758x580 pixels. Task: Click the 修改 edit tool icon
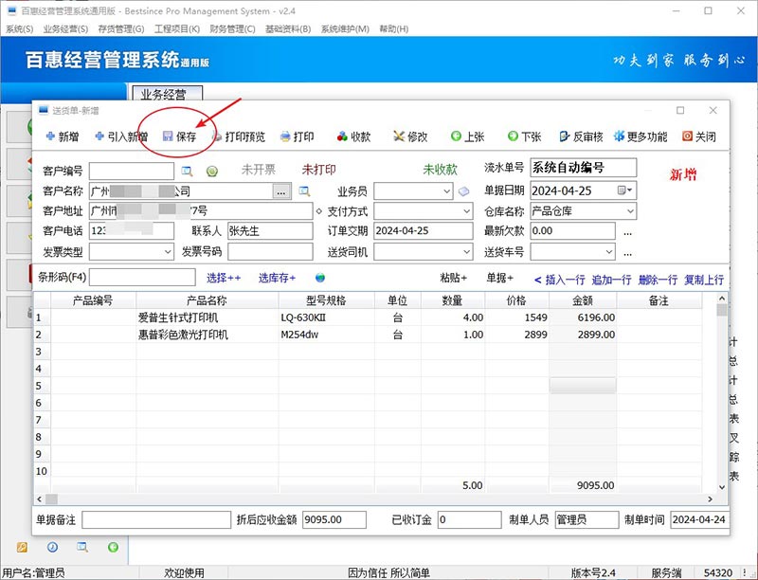click(399, 136)
